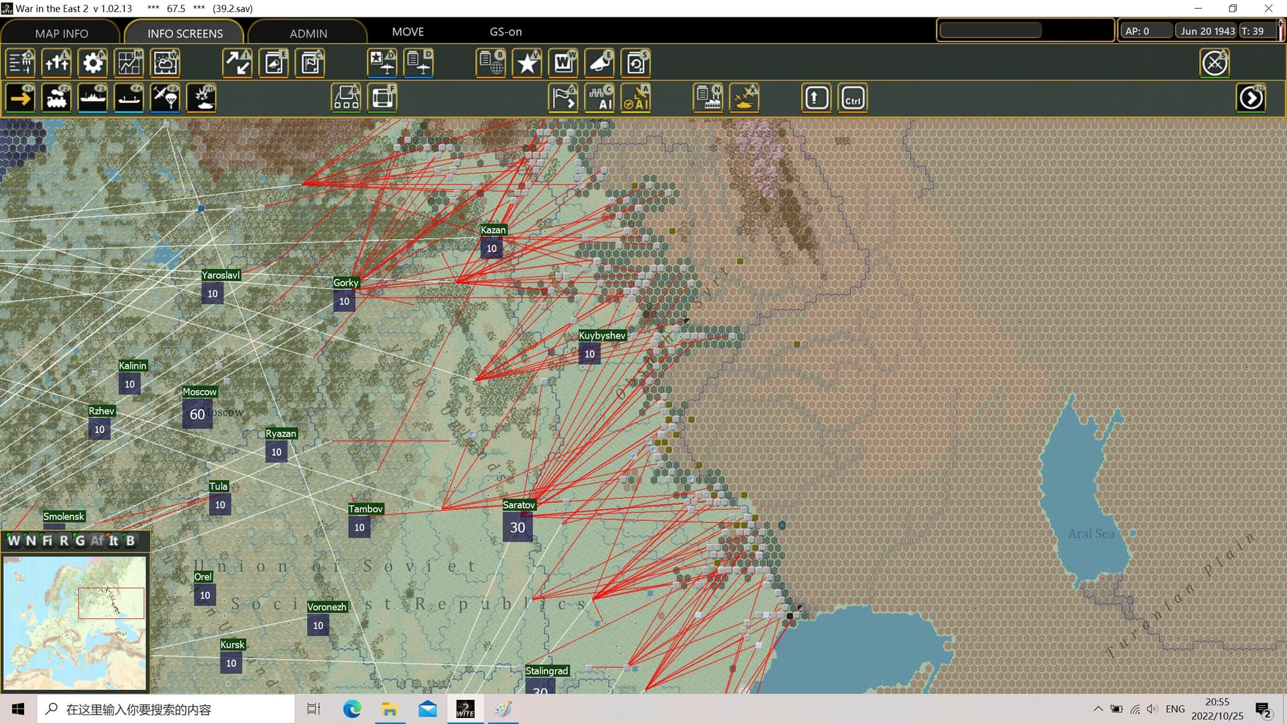Click the MOVE mode label

click(408, 32)
